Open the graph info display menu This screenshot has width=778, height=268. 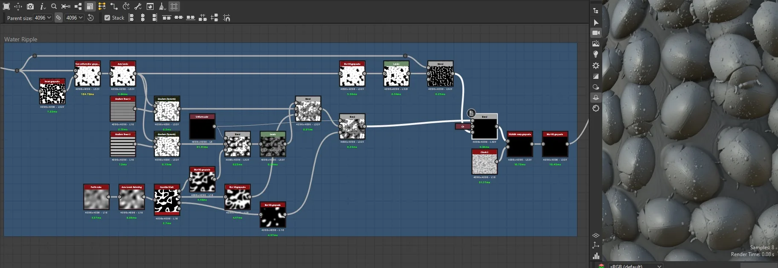[x=42, y=6]
